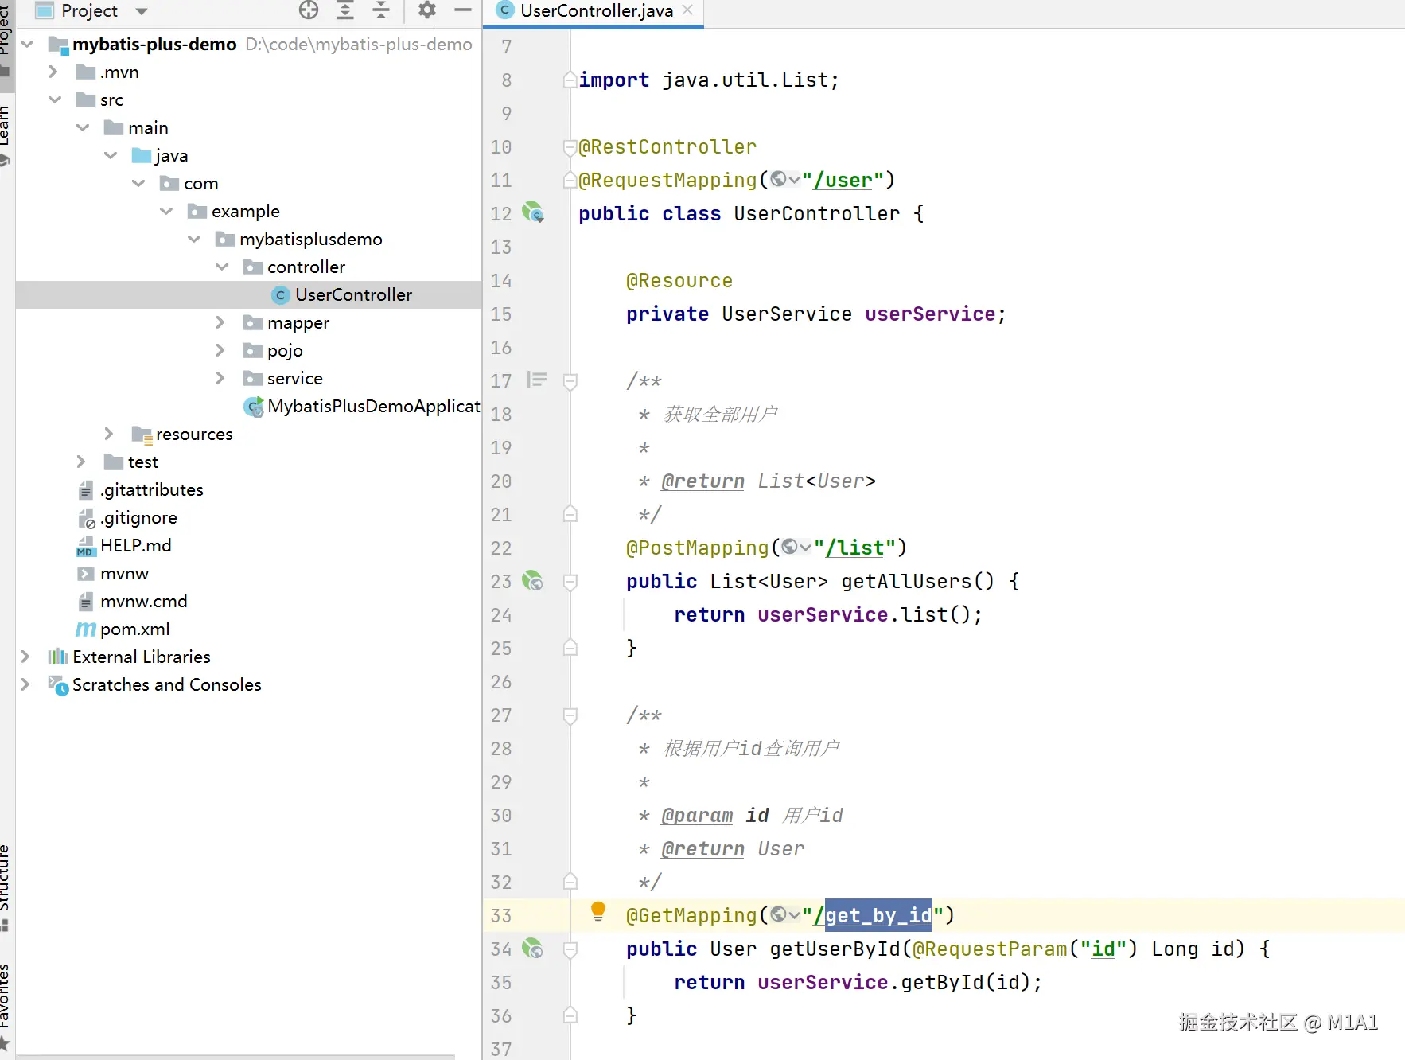Image resolution: width=1405 pixels, height=1060 pixels.
Task: Click the Expand All icon in Project toolbar
Action: [x=345, y=10]
